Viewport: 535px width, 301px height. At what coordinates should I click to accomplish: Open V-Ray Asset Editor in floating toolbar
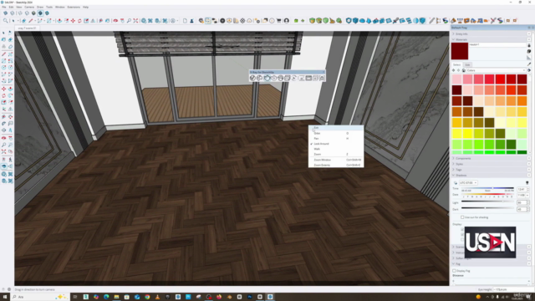coord(252,78)
